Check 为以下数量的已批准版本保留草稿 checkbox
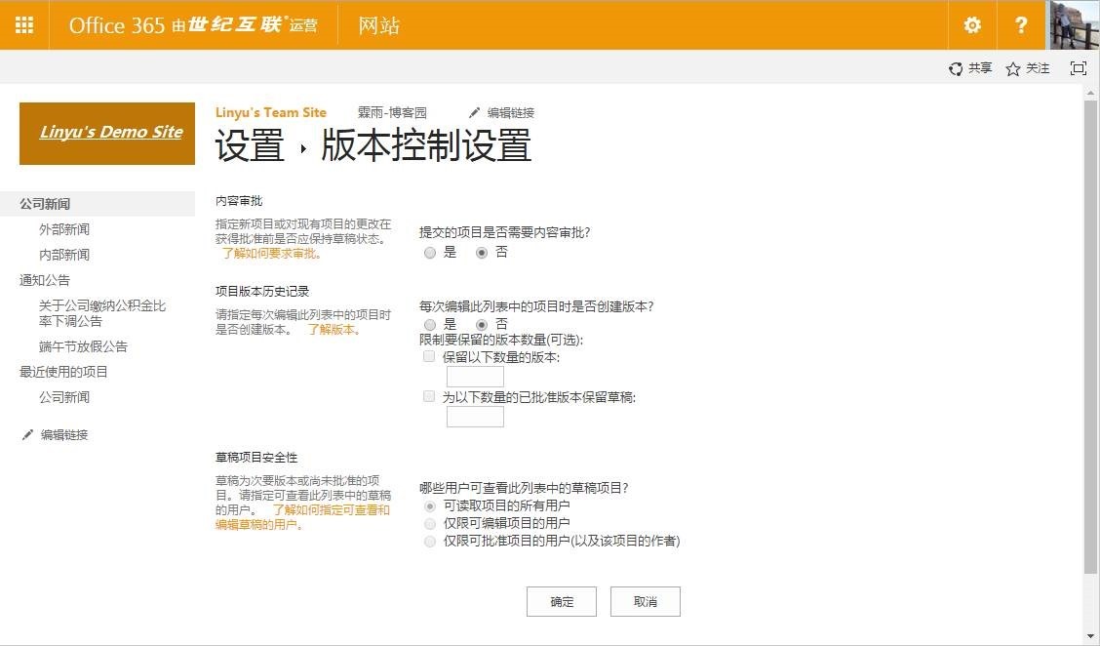Image resolution: width=1100 pixels, height=646 pixels. click(429, 397)
